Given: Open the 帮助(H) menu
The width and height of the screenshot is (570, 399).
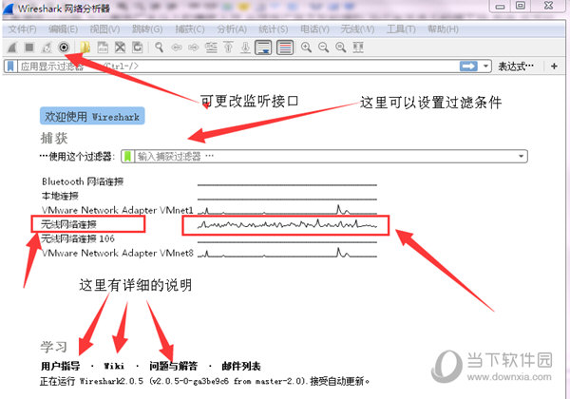Looking at the screenshot, I should [x=443, y=29].
